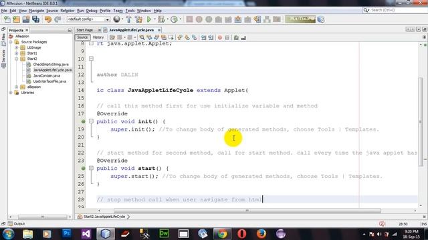Click the Shift Line Right icon
The width and height of the screenshot is (428, 240).
click(x=211, y=37)
